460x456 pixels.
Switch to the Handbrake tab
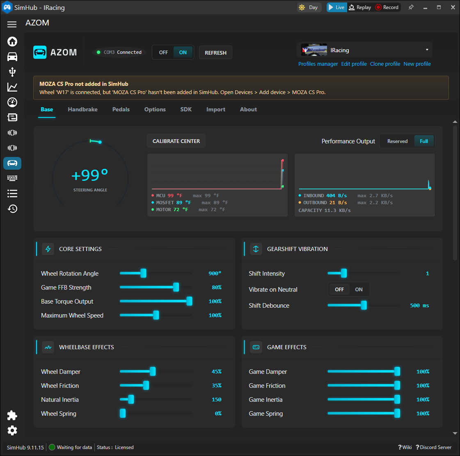click(x=83, y=110)
